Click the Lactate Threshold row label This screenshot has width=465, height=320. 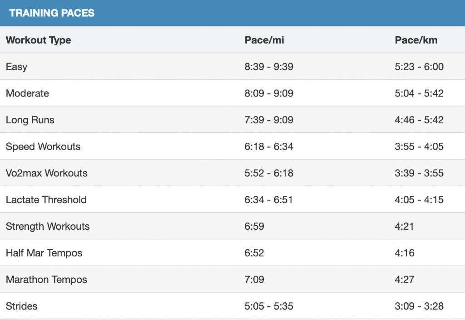click(46, 199)
